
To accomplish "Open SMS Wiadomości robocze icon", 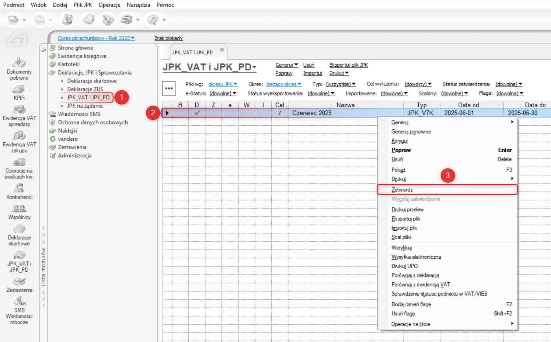I will click(x=19, y=301).
